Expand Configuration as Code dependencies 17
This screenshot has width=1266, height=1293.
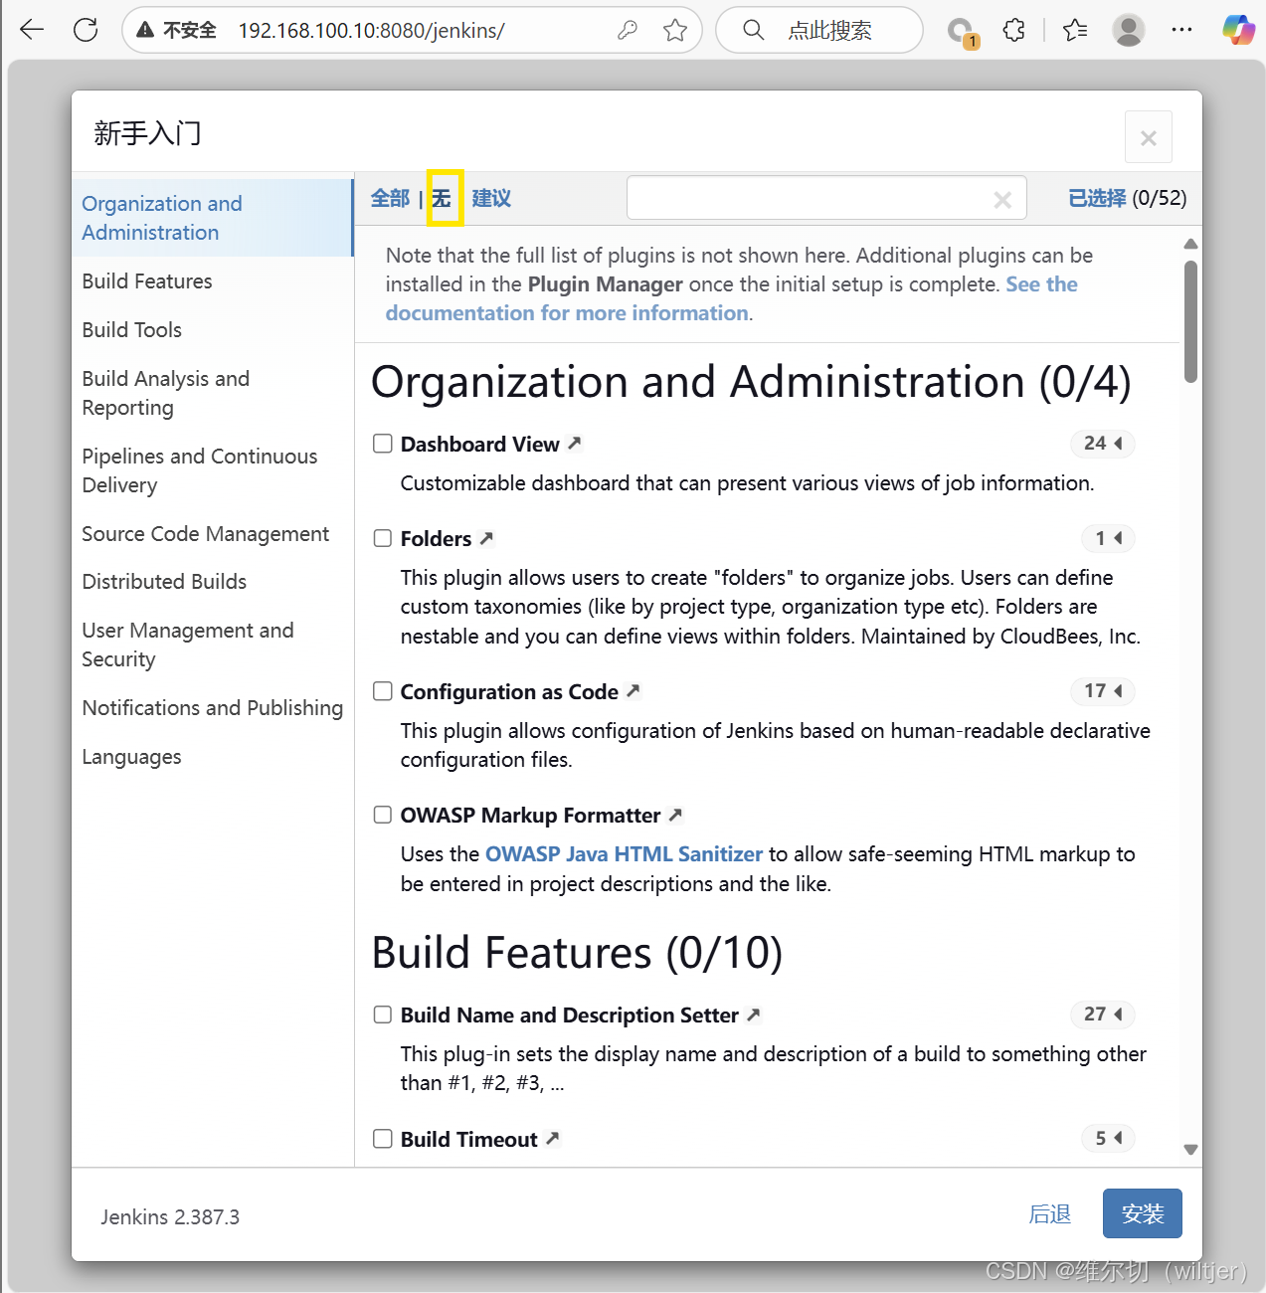click(x=1103, y=690)
